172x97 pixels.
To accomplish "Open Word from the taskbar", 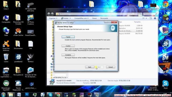I will point(19,95).
